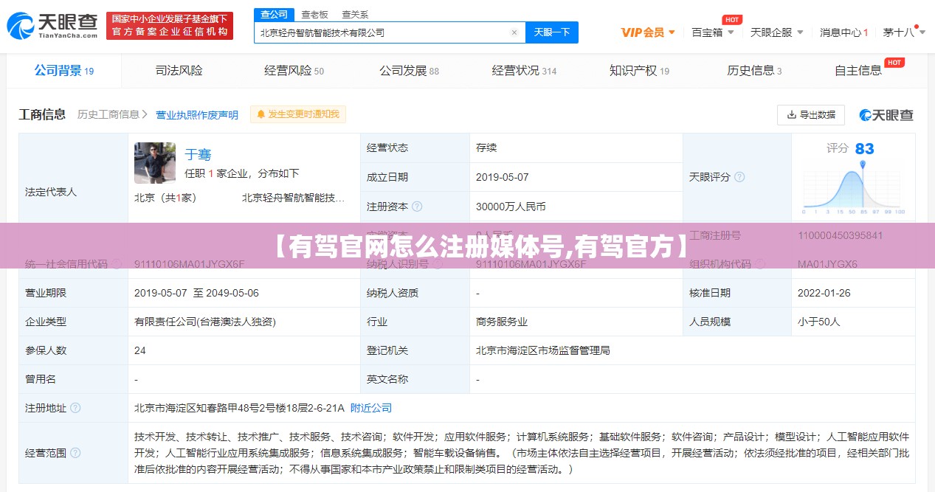The width and height of the screenshot is (935, 492).
Task: Open the 公司背景 tab
Action: 64,71
